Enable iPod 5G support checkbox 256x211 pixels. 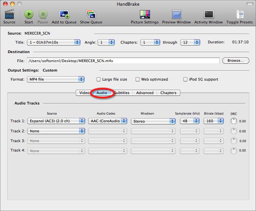[185, 79]
